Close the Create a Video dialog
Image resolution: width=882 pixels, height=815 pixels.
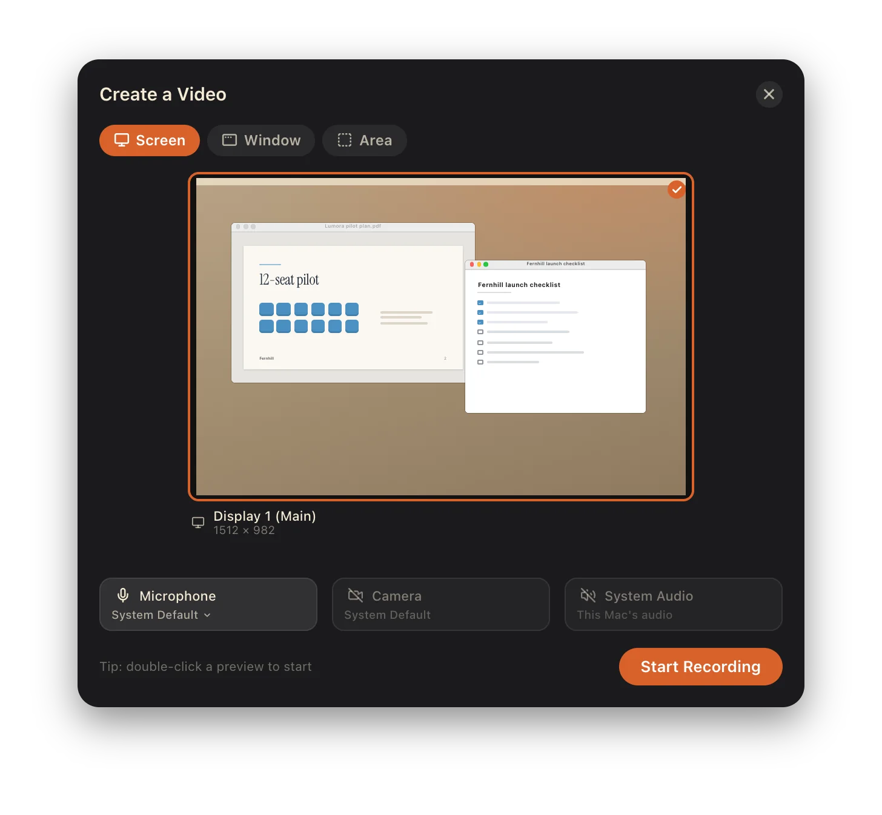[769, 94]
